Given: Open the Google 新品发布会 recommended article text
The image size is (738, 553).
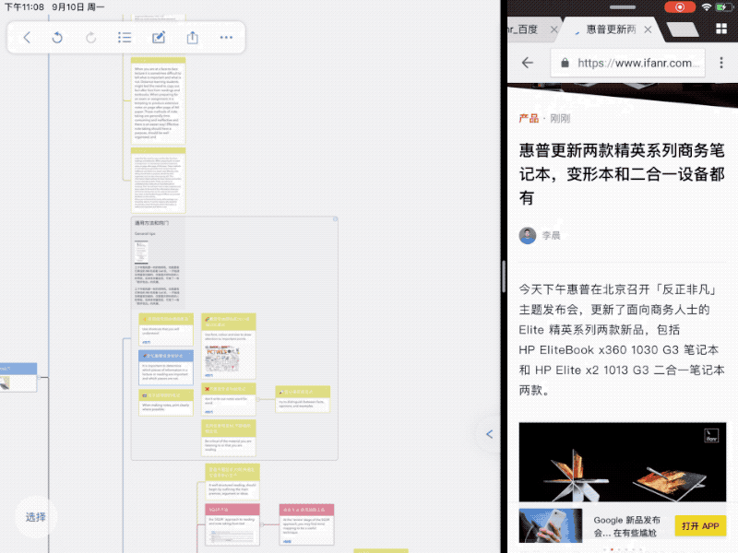Looking at the screenshot, I should (x=627, y=526).
